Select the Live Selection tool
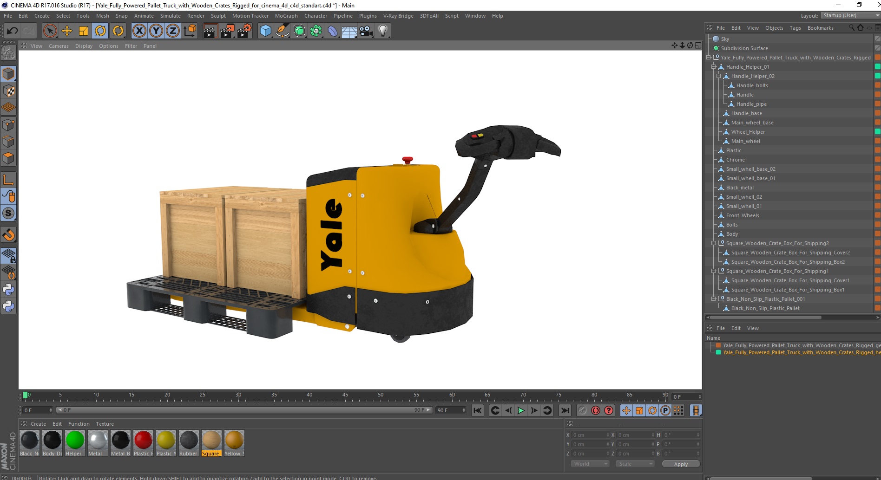Viewport: 881px width, 480px height. click(x=50, y=31)
